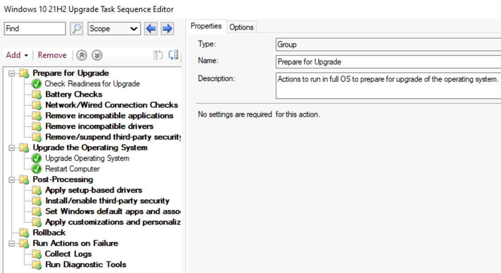The width and height of the screenshot is (501, 273).
Task: Collapse the Run Actions on Failure group
Action: pyautogui.click(x=12, y=244)
